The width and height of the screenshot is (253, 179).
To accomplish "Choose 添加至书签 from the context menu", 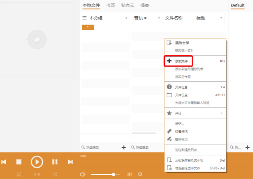I will [x=183, y=77].
